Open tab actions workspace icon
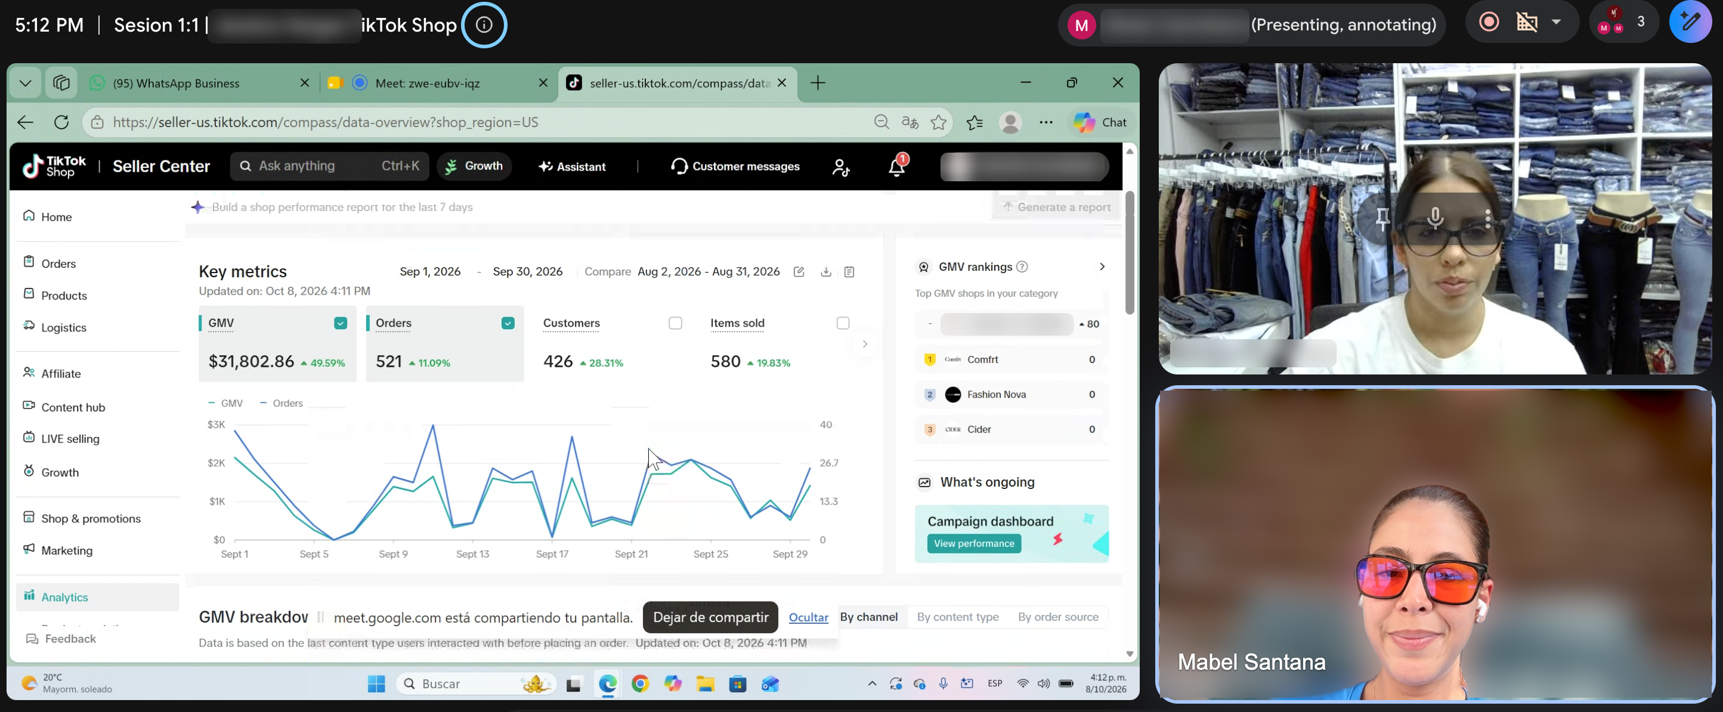The height and width of the screenshot is (712, 1723). click(61, 83)
